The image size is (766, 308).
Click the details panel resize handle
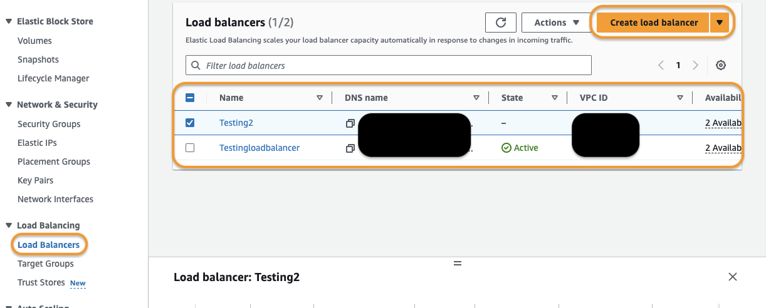[458, 264]
